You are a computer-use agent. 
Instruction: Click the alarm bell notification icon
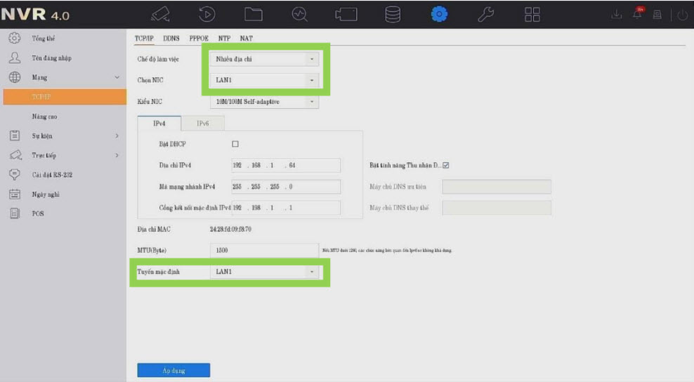tap(639, 15)
